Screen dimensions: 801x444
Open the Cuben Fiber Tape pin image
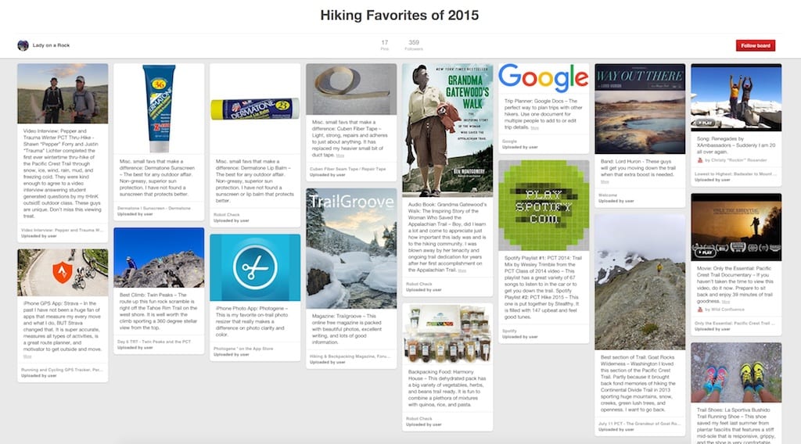coord(351,89)
